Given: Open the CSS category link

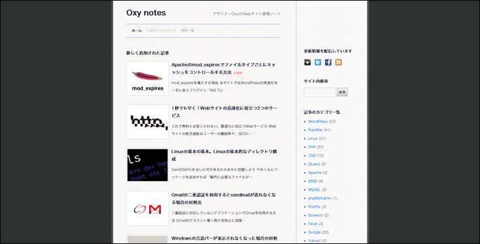Looking at the screenshot, I should (312, 156).
